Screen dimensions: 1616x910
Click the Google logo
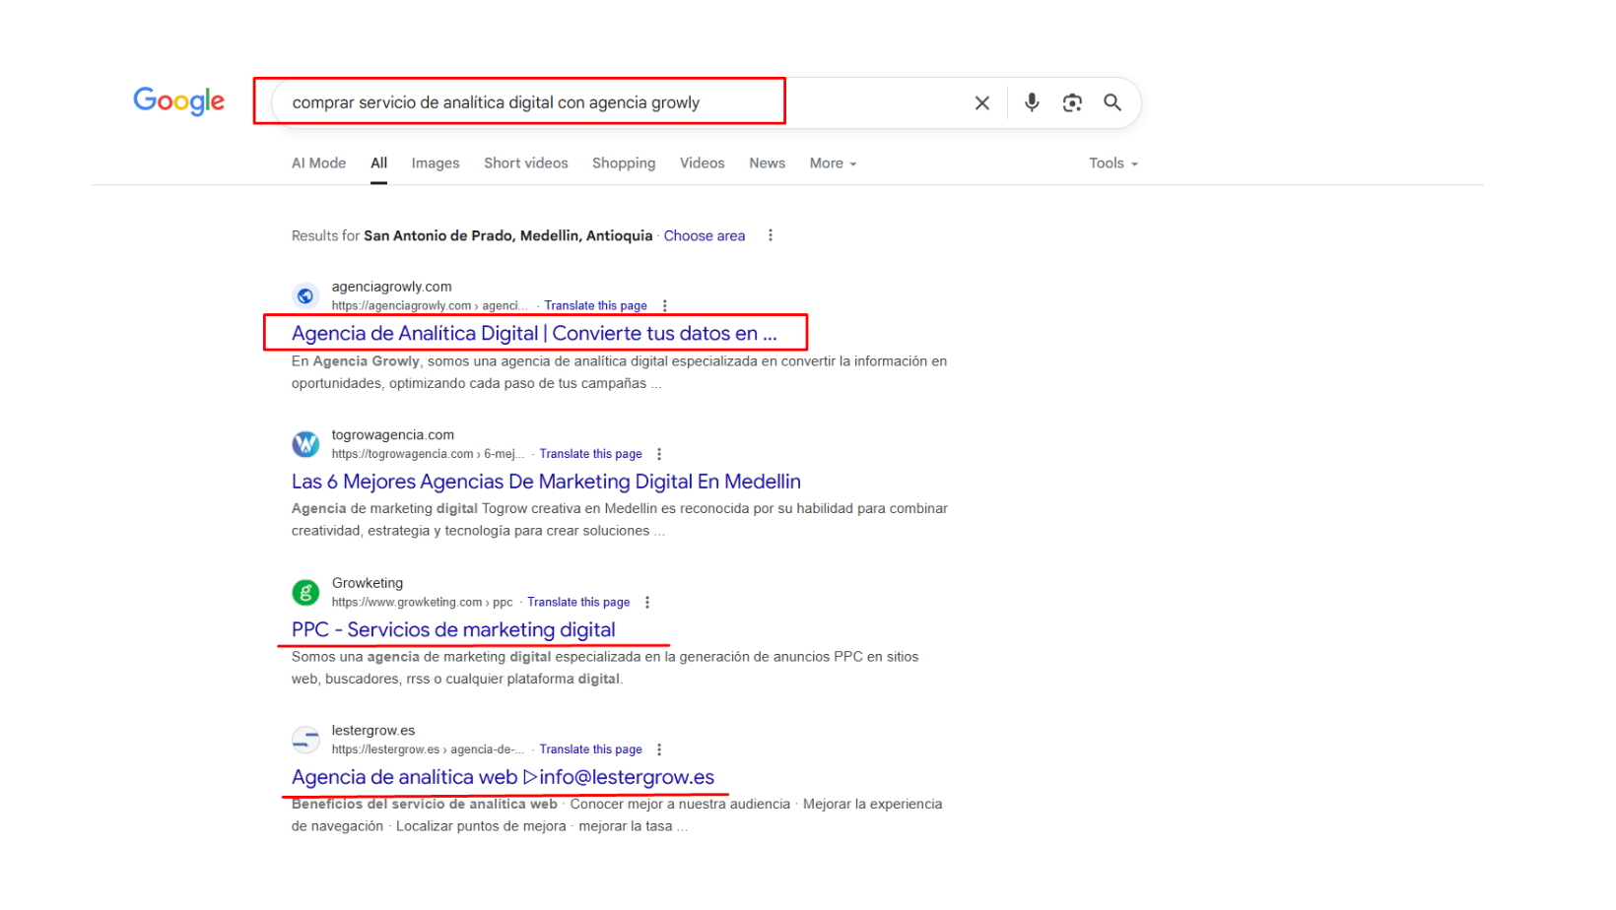click(x=179, y=101)
